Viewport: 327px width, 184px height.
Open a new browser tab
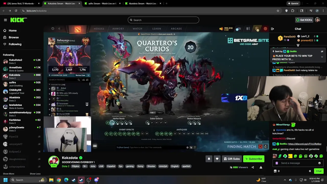pyautogui.click(x=167, y=4)
